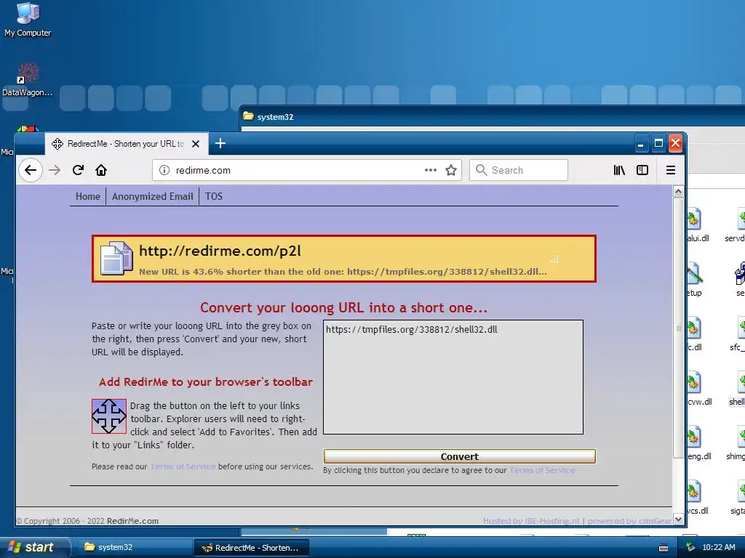Select vcs.dll file in system32 window

696,498
